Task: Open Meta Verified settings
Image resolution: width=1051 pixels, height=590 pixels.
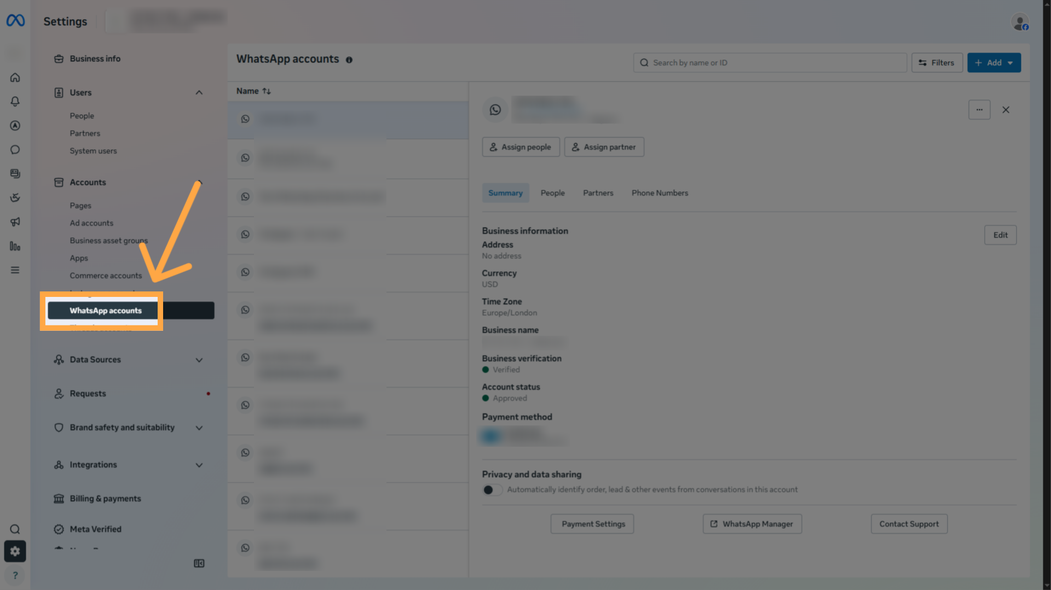Action: pos(95,529)
